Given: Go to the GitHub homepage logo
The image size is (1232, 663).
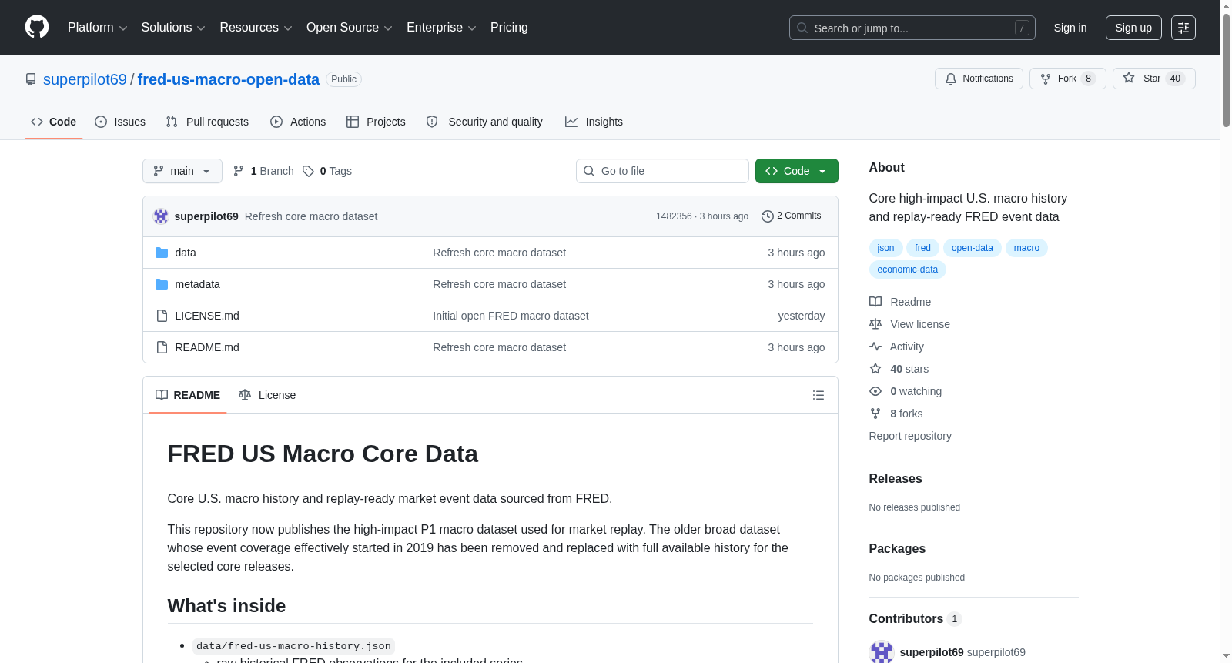Looking at the screenshot, I should click(37, 28).
